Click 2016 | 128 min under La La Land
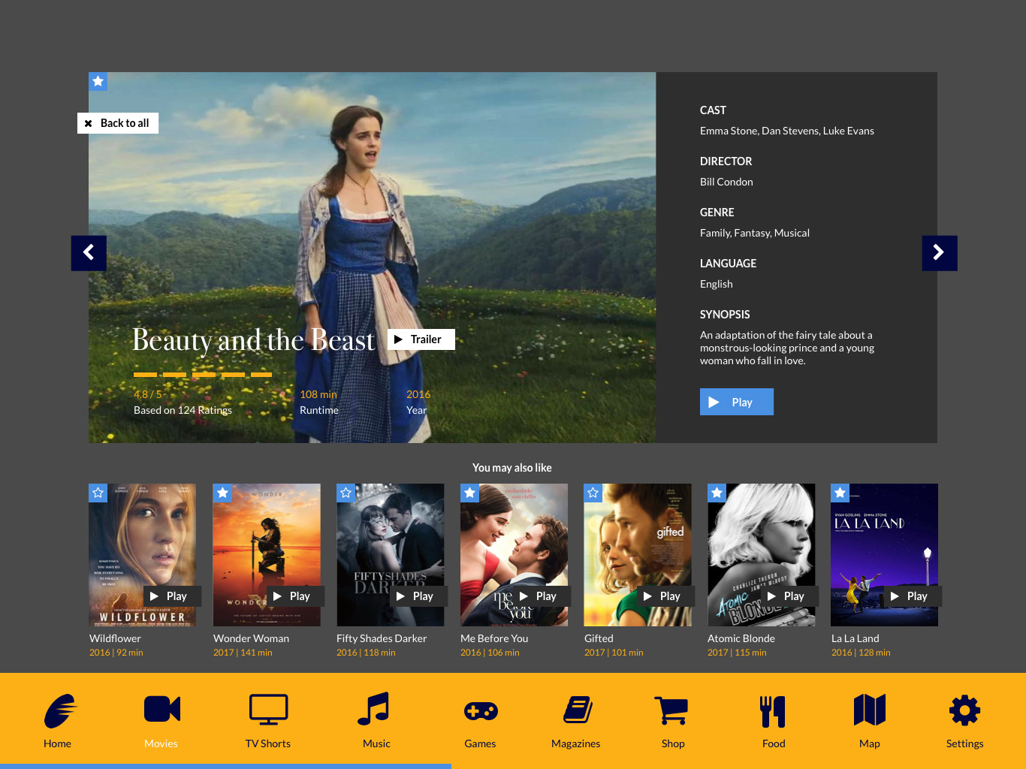1026x769 pixels. tap(861, 653)
